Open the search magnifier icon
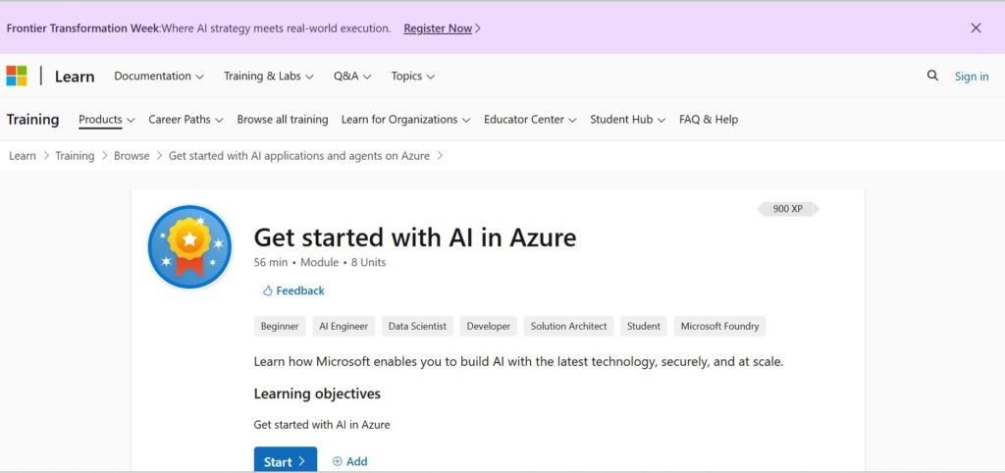Image resolution: width=1005 pixels, height=473 pixels. click(x=932, y=76)
